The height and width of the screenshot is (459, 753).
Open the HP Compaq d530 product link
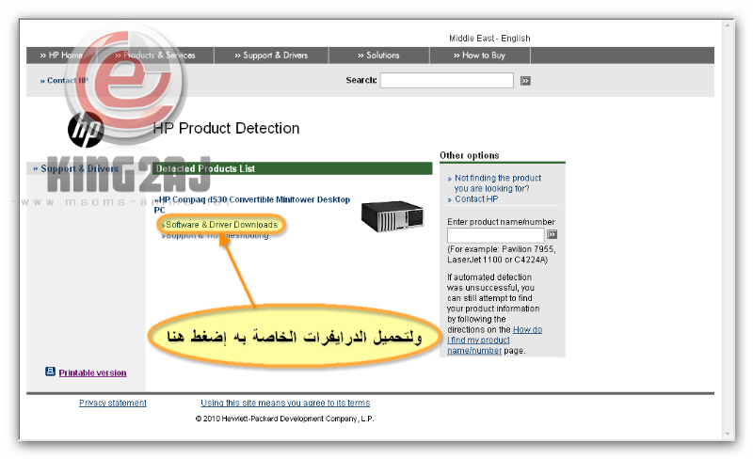click(x=252, y=200)
